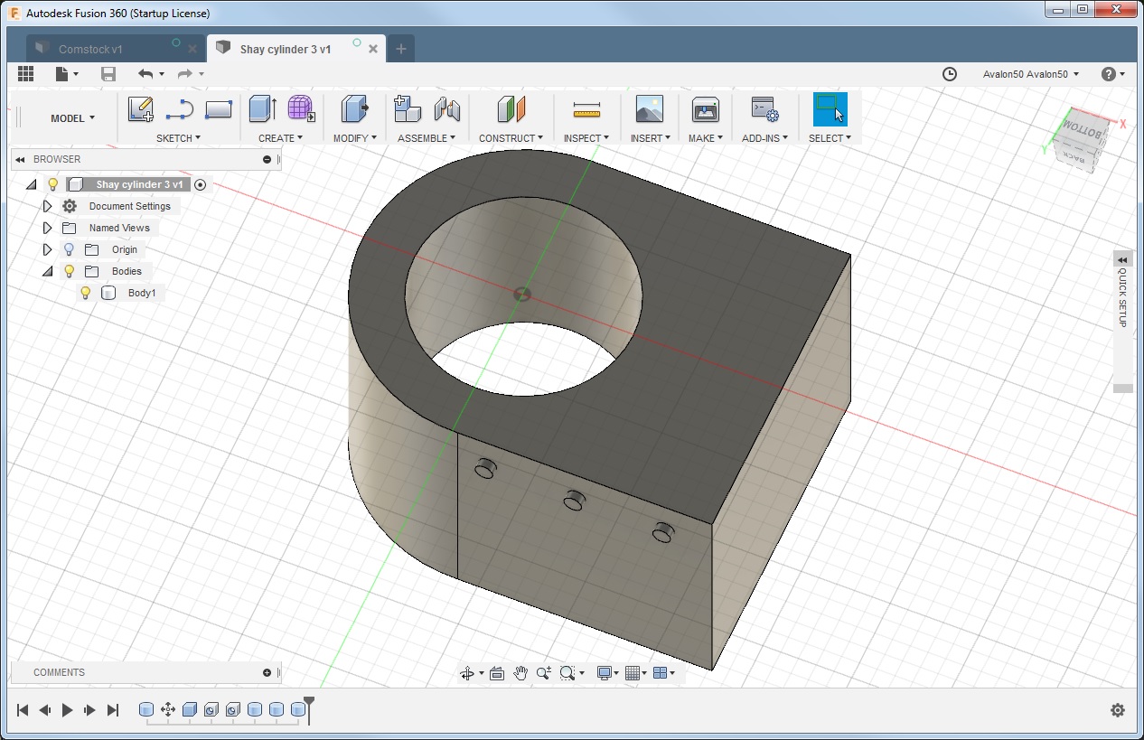This screenshot has height=740, width=1144.
Task: Toggle Bodies folder visibility bulb
Action: [69, 271]
